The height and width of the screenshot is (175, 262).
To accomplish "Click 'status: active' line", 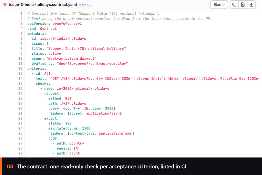I will tap(46, 53).
